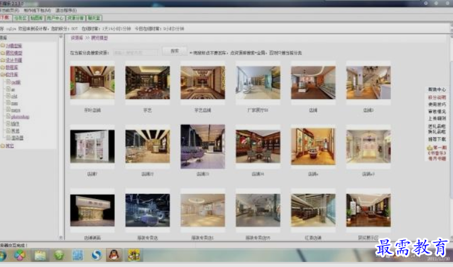The width and height of the screenshot is (453, 267).
Task: Select the 插件 item in tree
Action: [15, 124]
